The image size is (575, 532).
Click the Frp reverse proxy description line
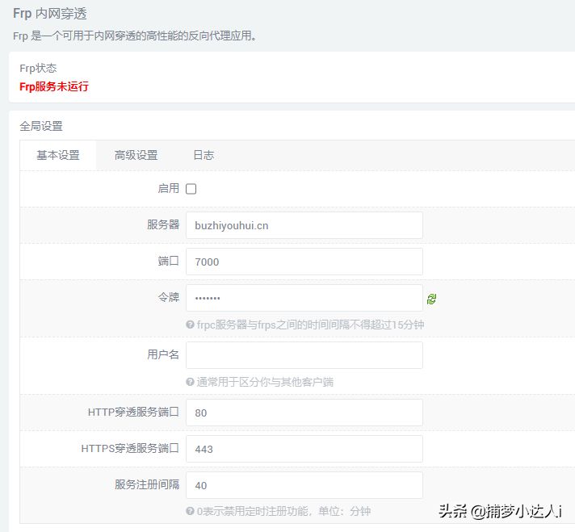click(x=135, y=36)
